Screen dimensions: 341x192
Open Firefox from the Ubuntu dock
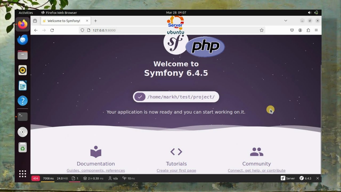(x=23, y=25)
